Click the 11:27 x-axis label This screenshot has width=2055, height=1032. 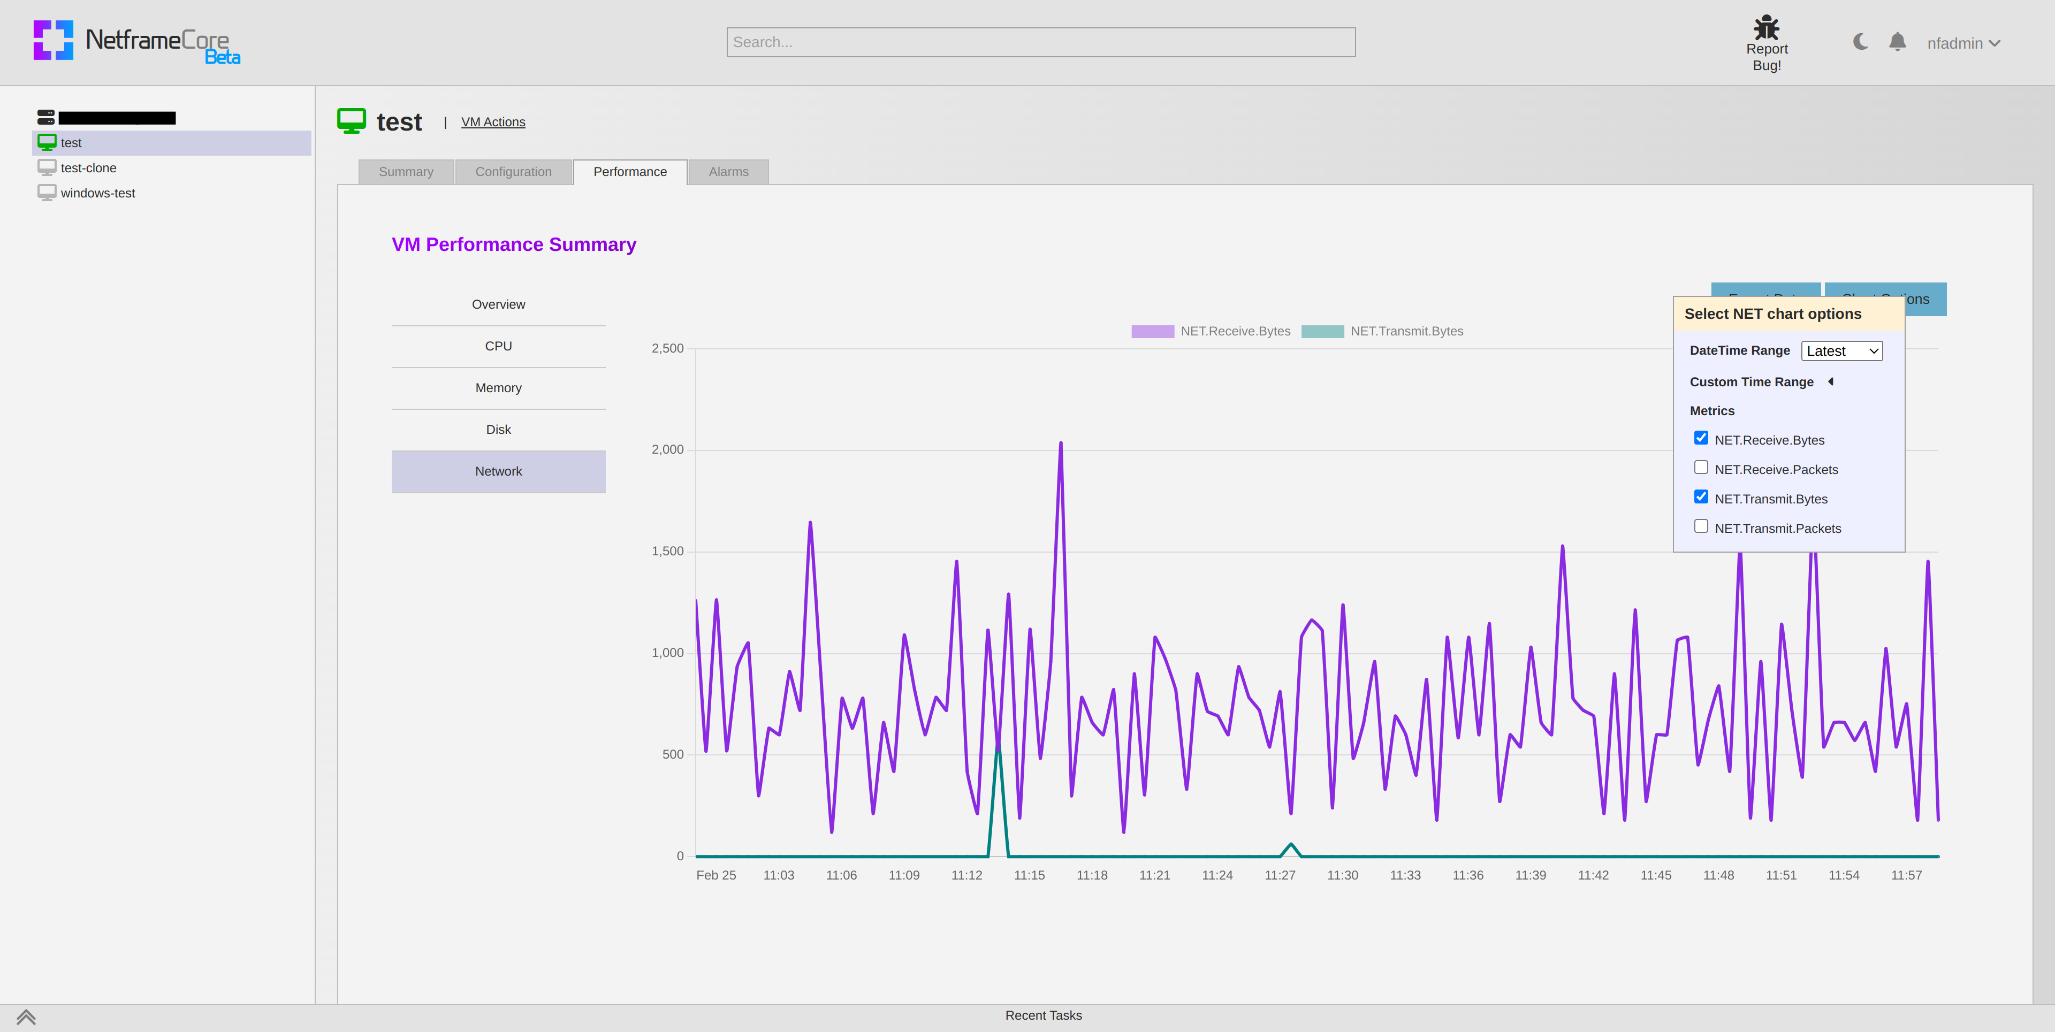(x=1280, y=875)
